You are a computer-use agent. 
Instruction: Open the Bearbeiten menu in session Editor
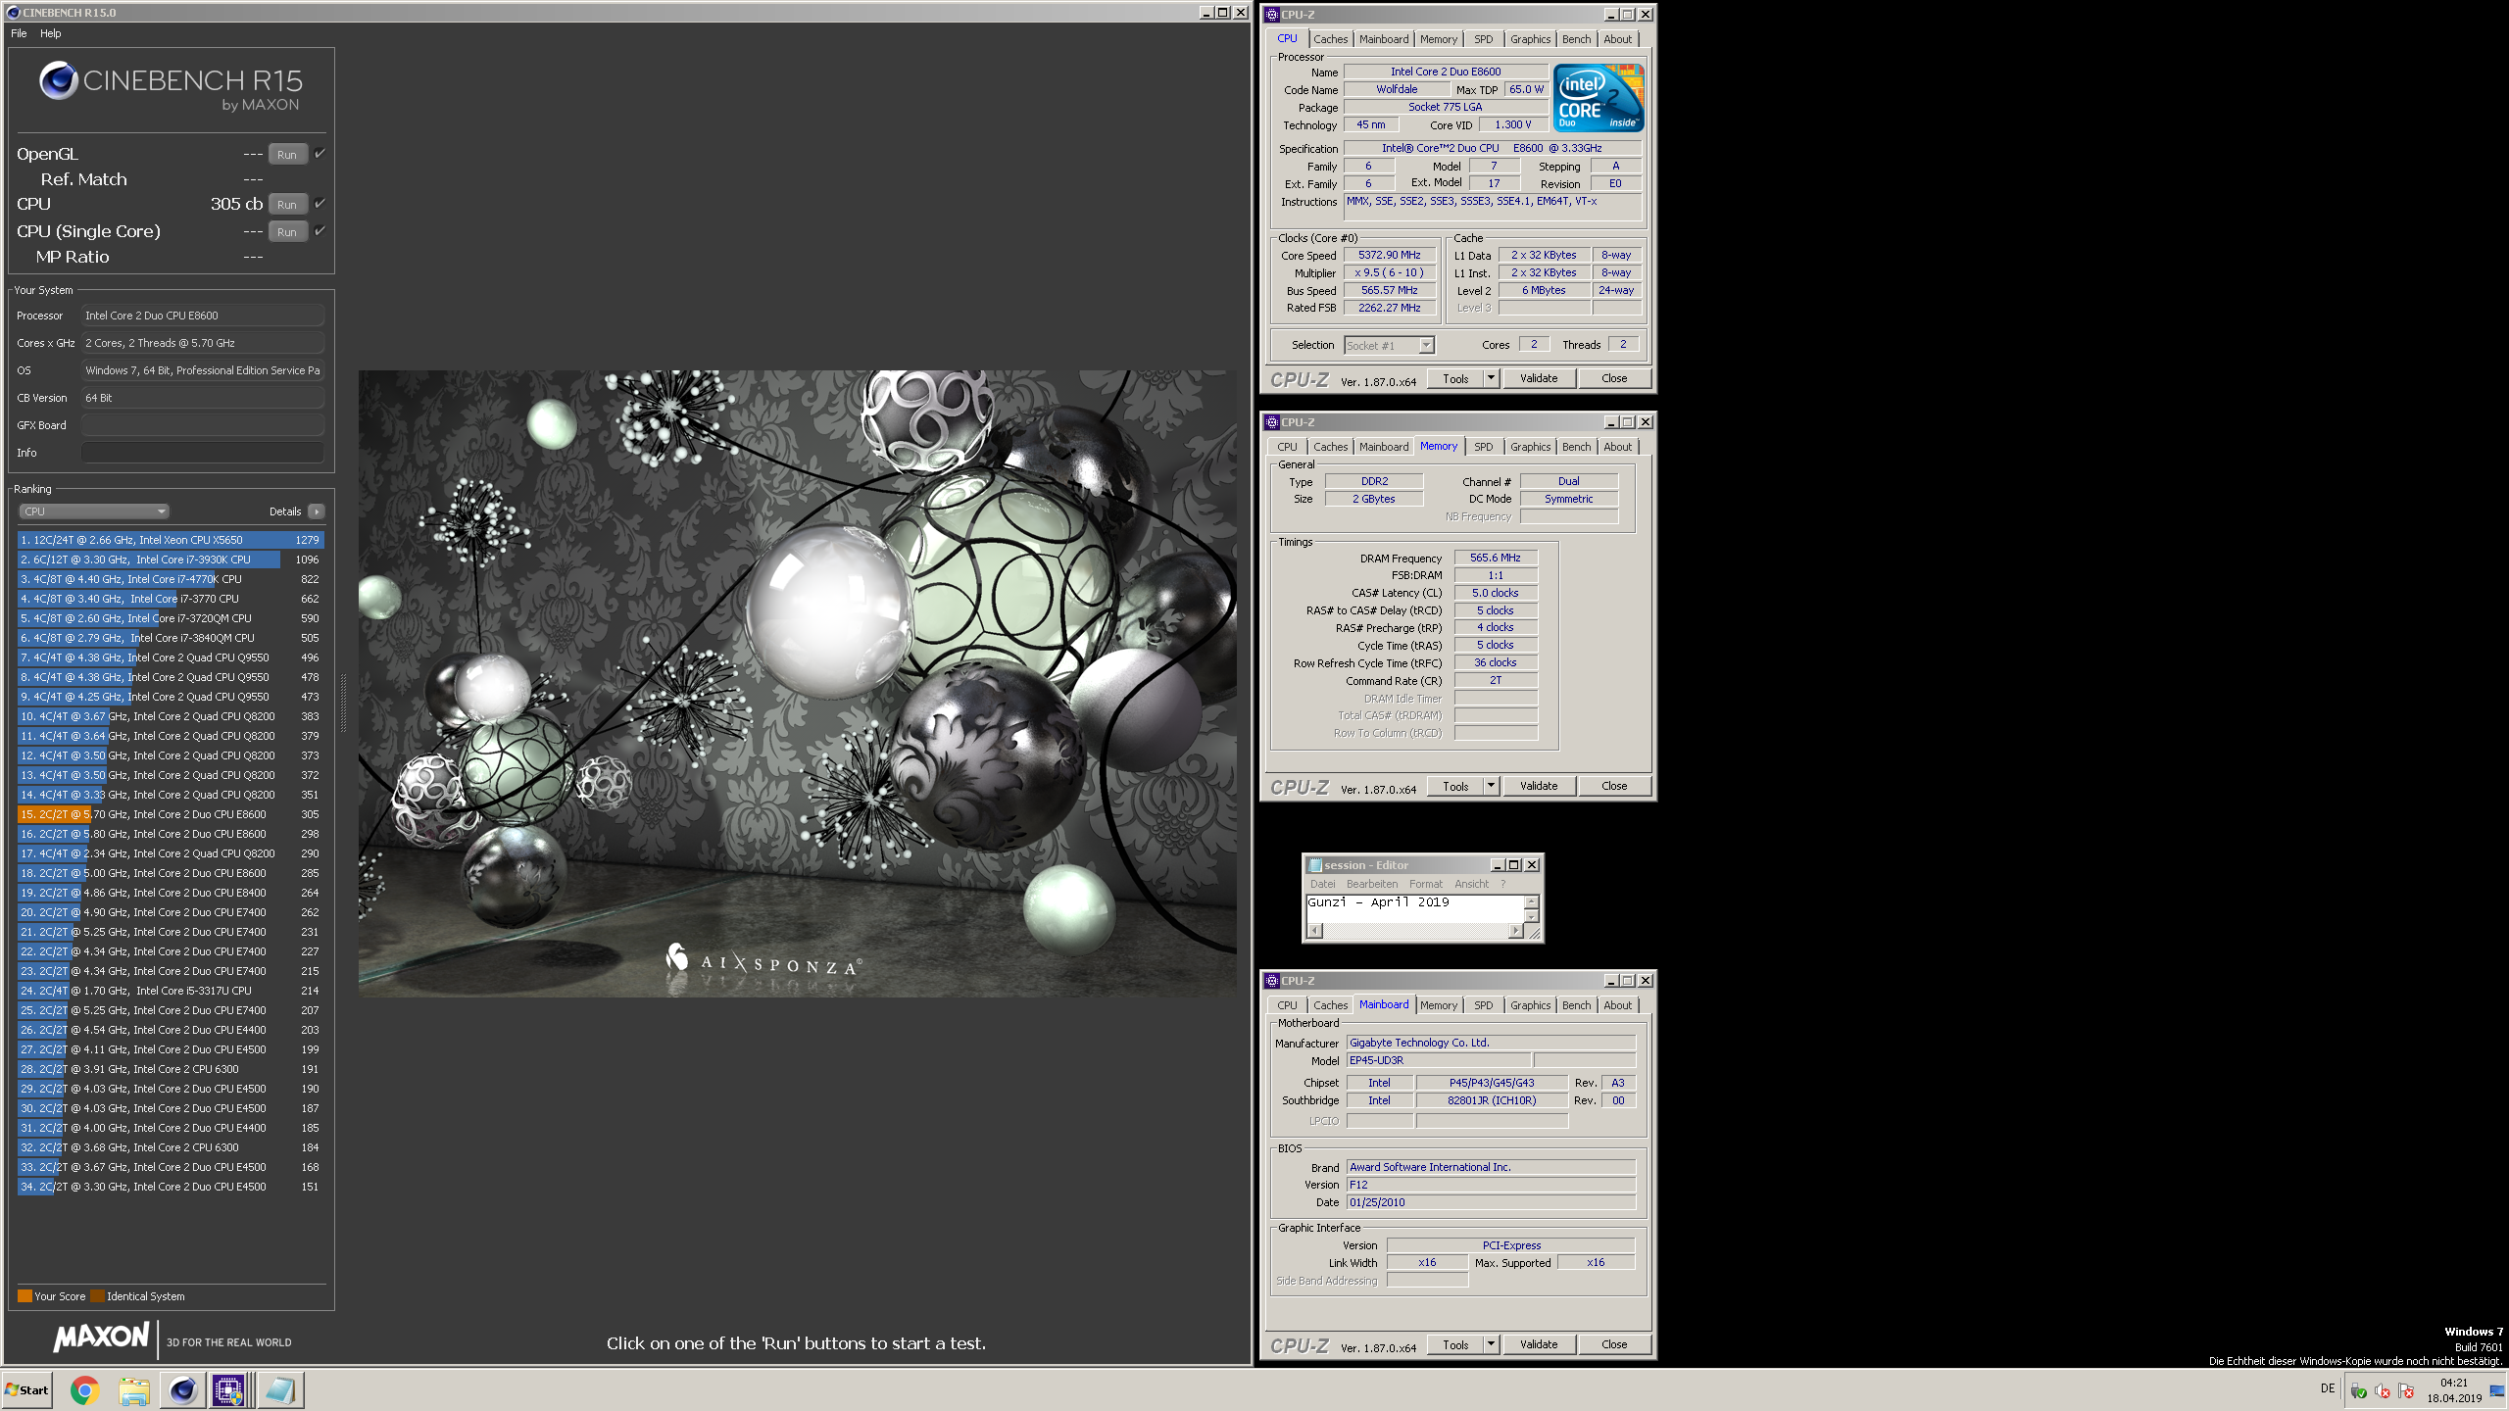(x=1372, y=884)
